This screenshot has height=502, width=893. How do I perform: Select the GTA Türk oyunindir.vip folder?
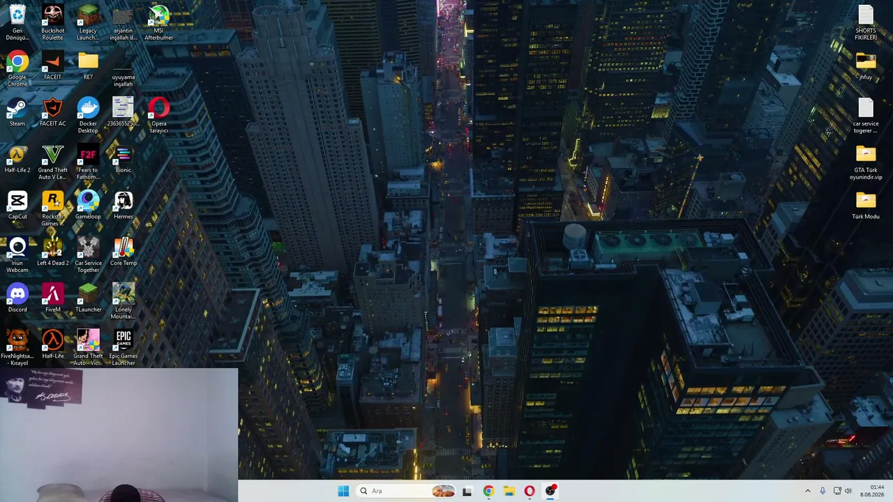(866, 162)
